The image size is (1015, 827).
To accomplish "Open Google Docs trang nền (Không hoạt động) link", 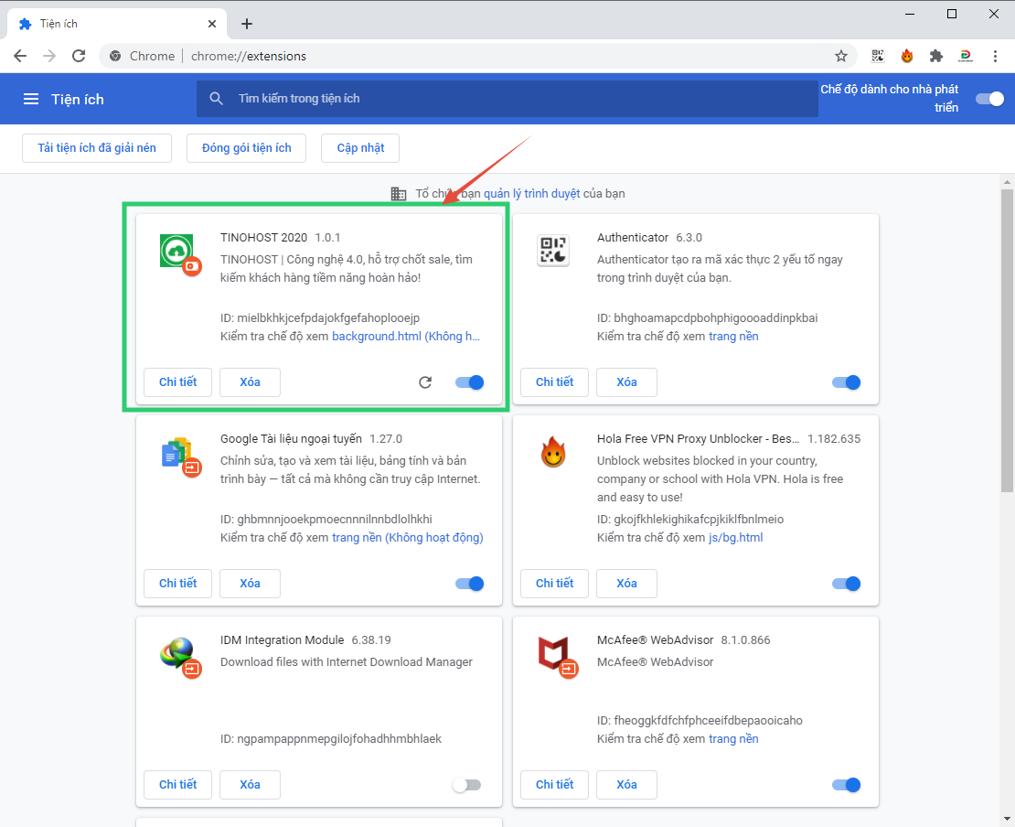I will point(408,538).
